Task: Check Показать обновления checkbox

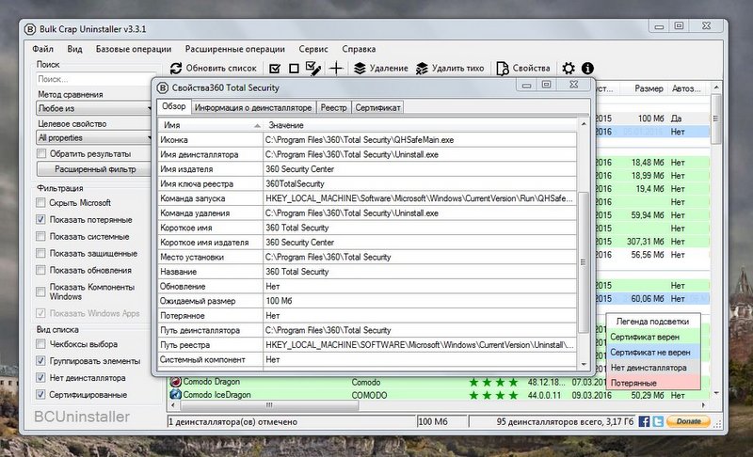Action: pyautogui.click(x=40, y=270)
